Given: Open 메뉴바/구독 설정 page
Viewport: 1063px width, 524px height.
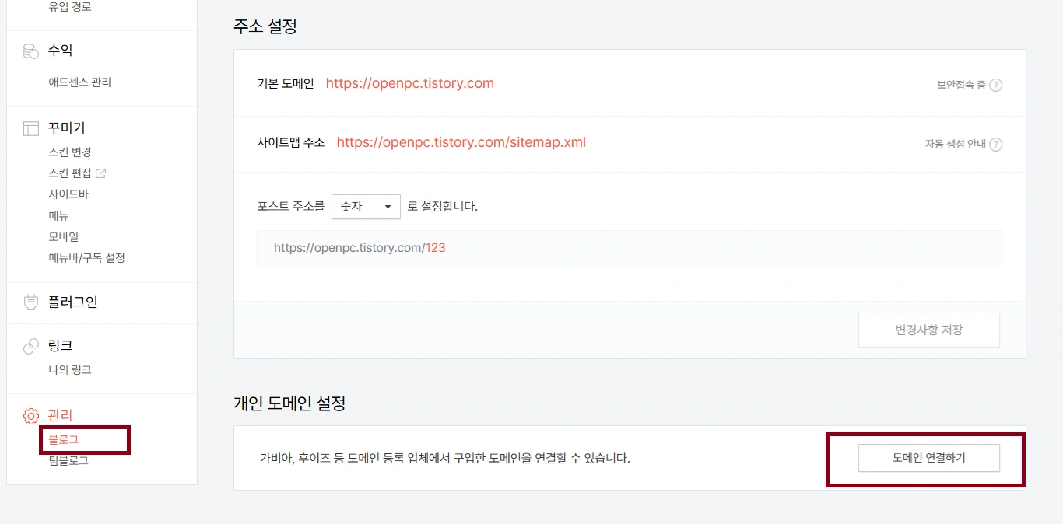Looking at the screenshot, I should [x=86, y=258].
